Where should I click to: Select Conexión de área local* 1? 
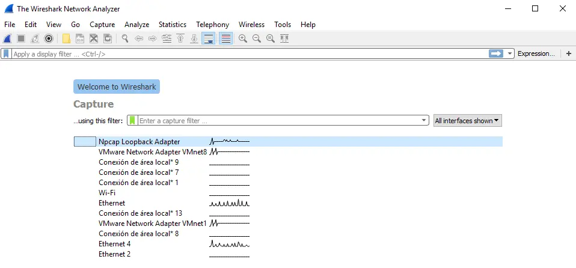coord(288,183)
